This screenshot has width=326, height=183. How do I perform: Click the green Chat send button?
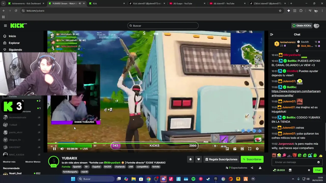318,170
